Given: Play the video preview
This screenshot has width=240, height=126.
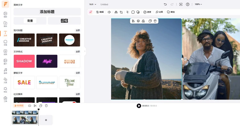Looking at the screenshot, I should [x=139, y=106].
